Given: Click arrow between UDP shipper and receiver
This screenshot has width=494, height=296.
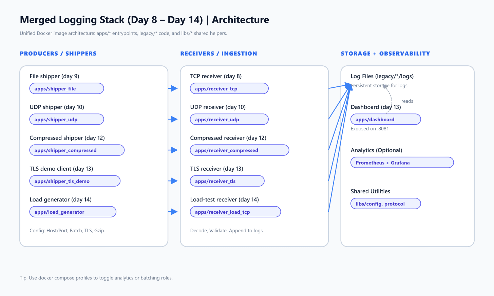Looking at the screenshot, I should click(x=173, y=119).
